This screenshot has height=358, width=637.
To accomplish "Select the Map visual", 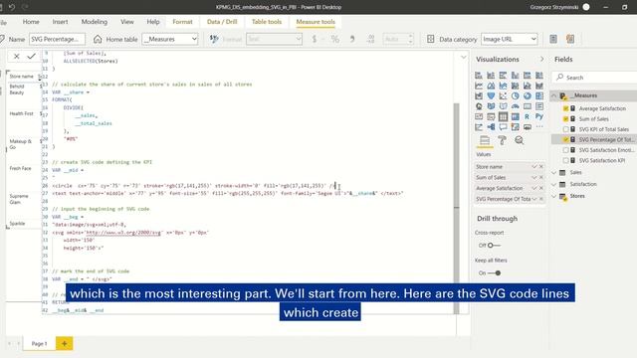I will click(479, 106).
